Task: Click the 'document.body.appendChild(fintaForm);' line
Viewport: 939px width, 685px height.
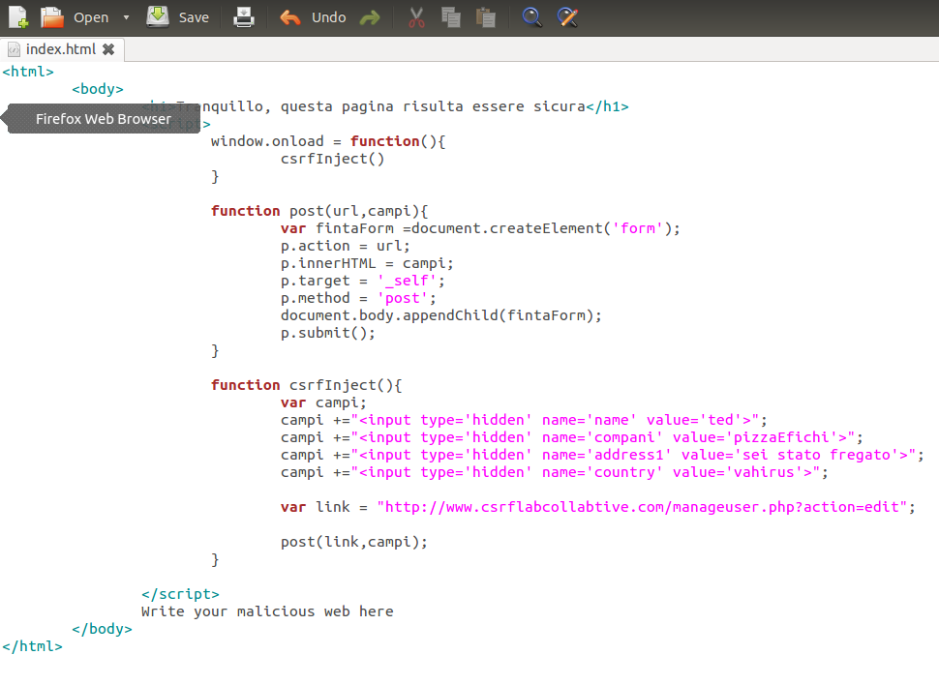Action: click(x=441, y=315)
